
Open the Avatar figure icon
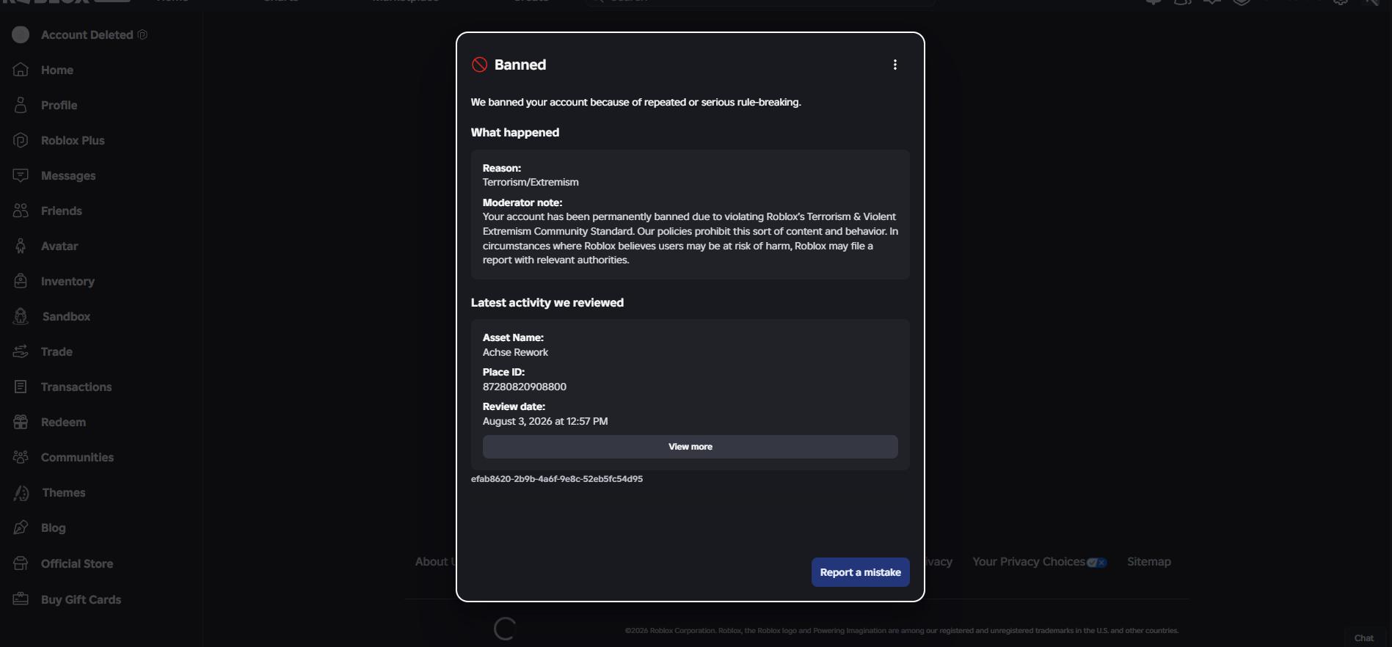21,246
